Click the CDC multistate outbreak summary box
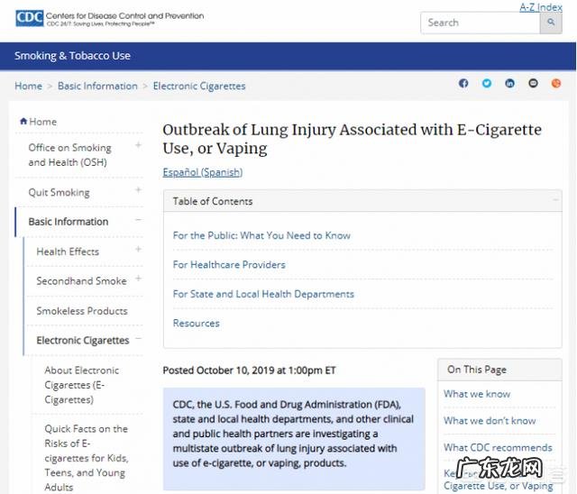The height and width of the screenshot is (494, 577). pos(294,438)
